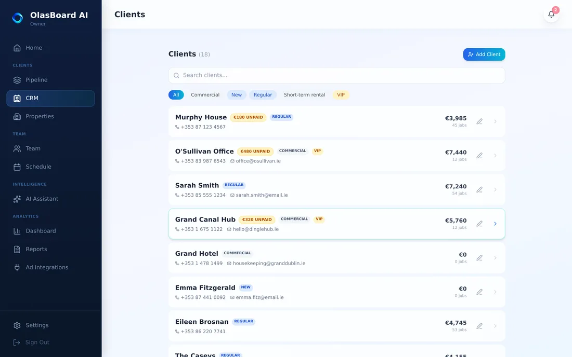
Task: Click the €180 UNPAID badge
Action: tap(248, 117)
